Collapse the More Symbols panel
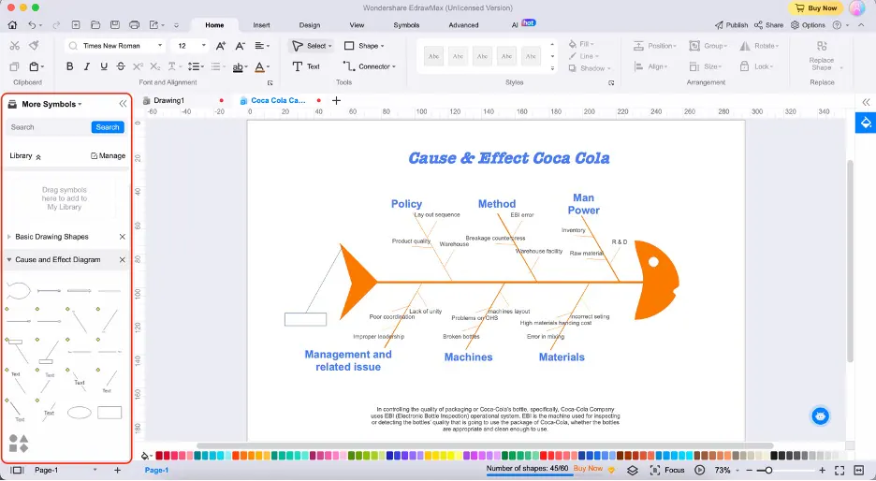876x481 pixels. click(123, 104)
